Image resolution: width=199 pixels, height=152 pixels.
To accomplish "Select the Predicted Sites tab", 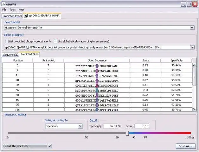I will pos(29,54).
